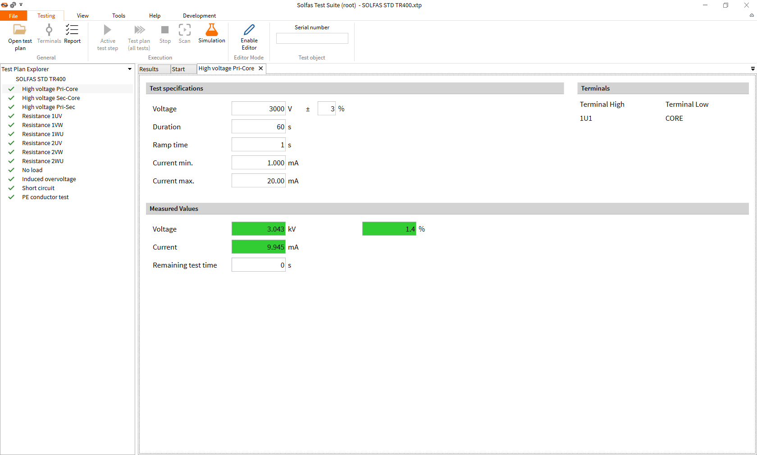Select the Short circuit test

pos(38,188)
